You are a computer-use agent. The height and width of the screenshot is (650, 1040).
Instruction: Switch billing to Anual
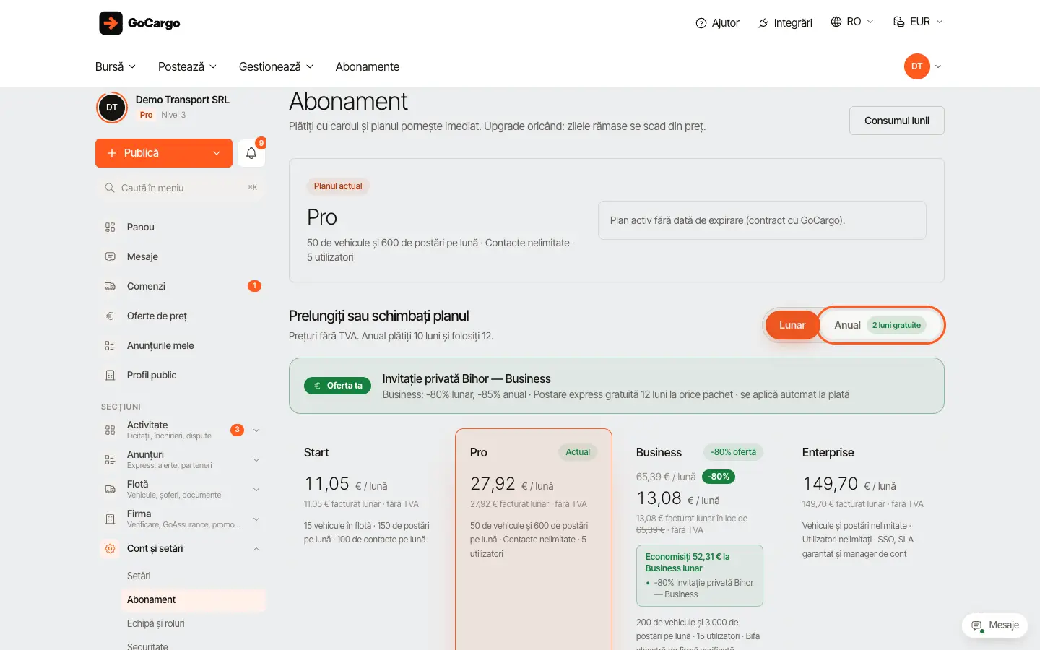click(x=880, y=325)
